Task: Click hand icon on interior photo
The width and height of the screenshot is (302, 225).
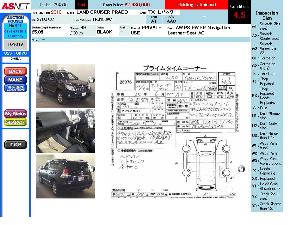Action: [91, 124]
